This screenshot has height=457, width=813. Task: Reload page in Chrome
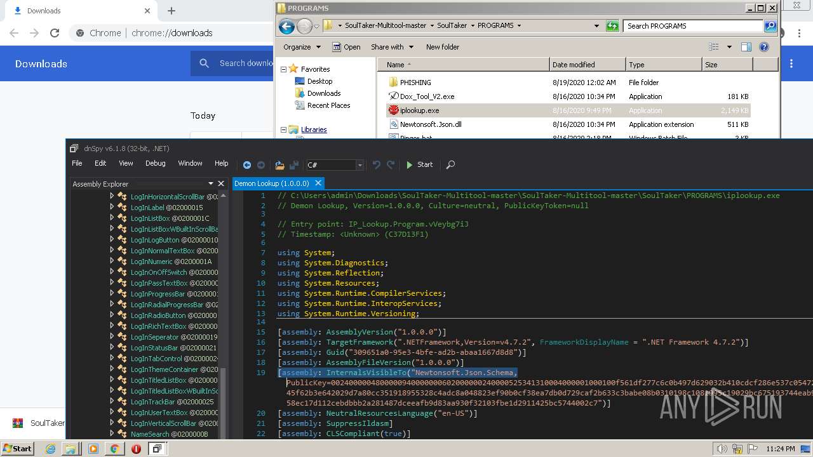coord(55,33)
